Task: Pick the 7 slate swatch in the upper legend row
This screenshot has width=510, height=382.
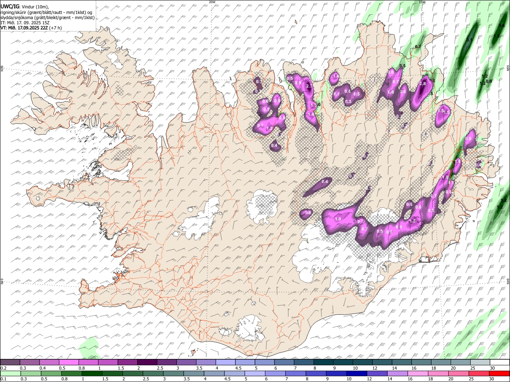Action: pos(304,362)
